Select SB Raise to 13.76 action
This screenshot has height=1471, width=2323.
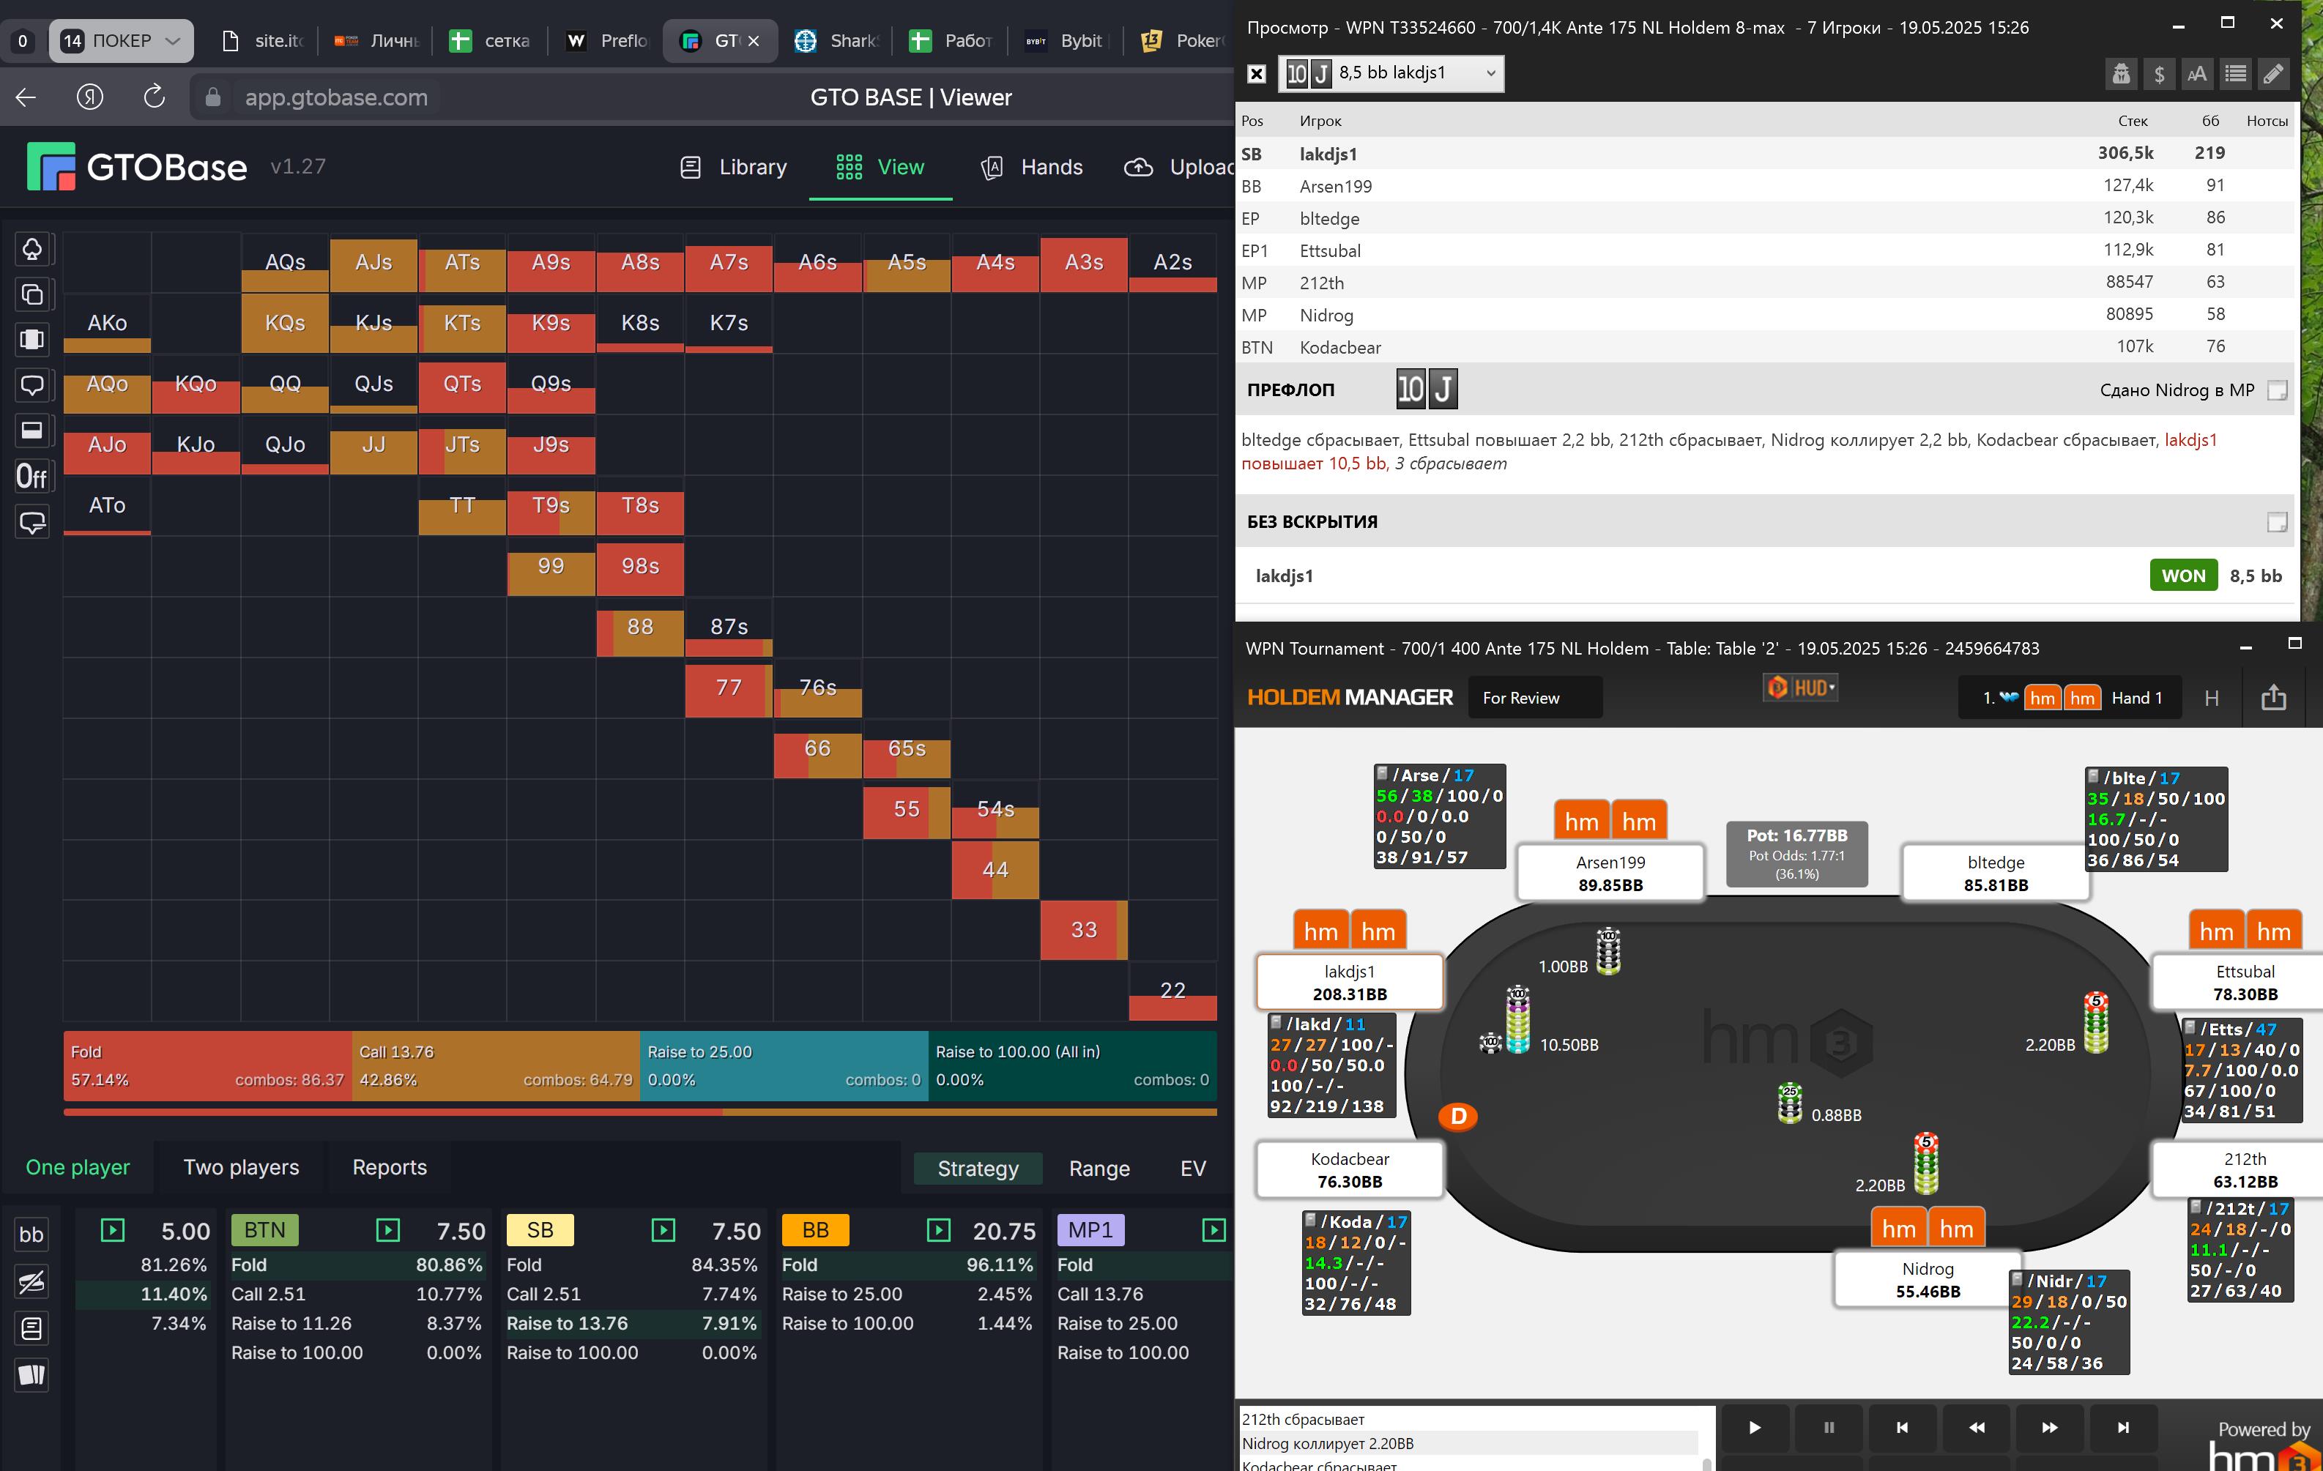coord(632,1323)
